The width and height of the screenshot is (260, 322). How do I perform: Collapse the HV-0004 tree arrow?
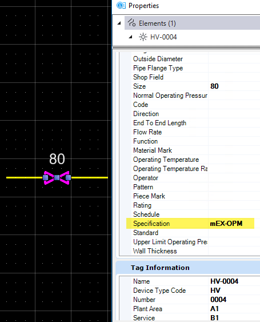[x=130, y=37]
